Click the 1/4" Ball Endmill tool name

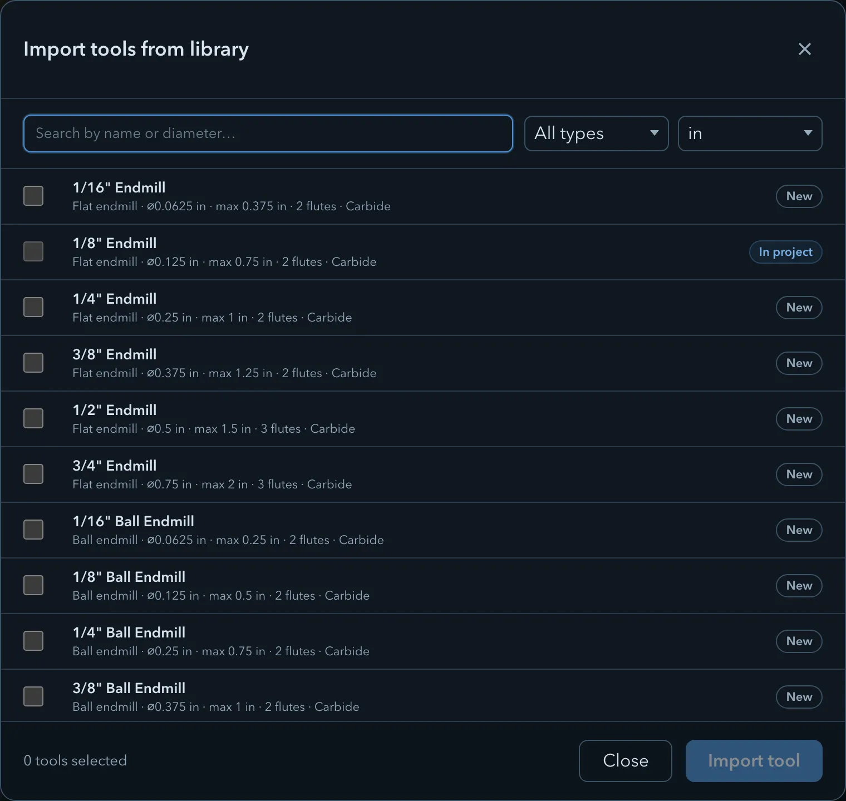coord(129,632)
